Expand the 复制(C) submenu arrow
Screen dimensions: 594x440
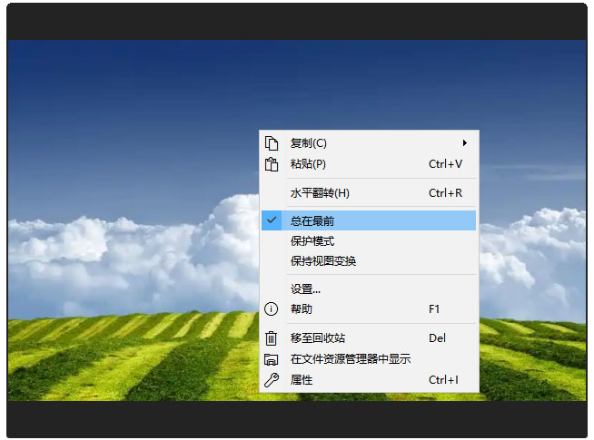pyautogui.click(x=464, y=143)
